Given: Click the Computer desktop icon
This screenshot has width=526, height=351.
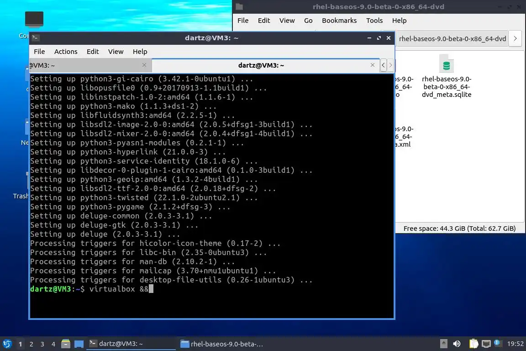Looking at the screenshot, I should [x=34, y=19].
